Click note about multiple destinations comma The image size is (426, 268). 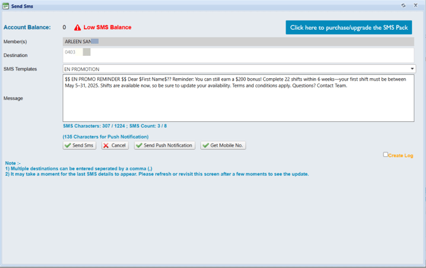(78, 168)
